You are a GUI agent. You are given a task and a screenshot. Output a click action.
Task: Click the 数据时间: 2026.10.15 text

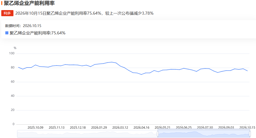tap(23, 26)
